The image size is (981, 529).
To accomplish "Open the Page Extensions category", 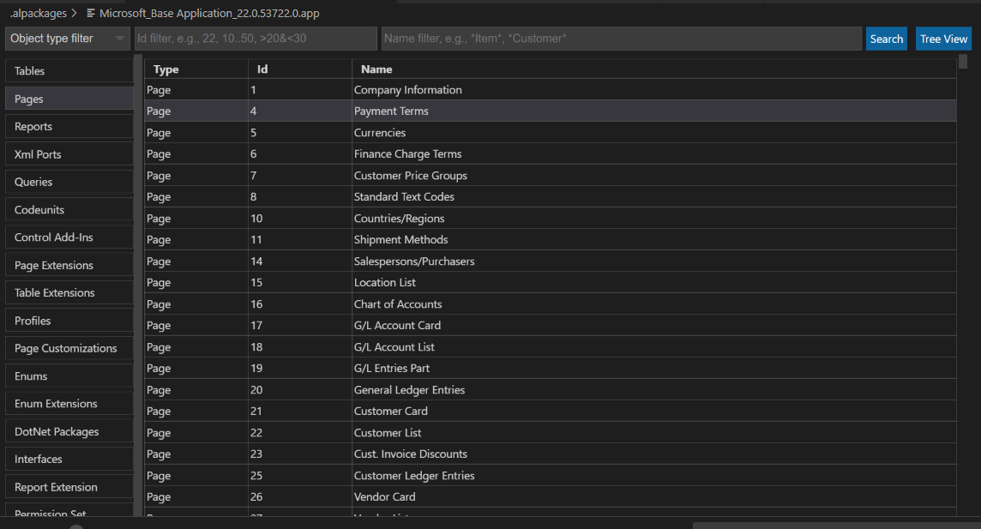I will click(x=69, y=265).
